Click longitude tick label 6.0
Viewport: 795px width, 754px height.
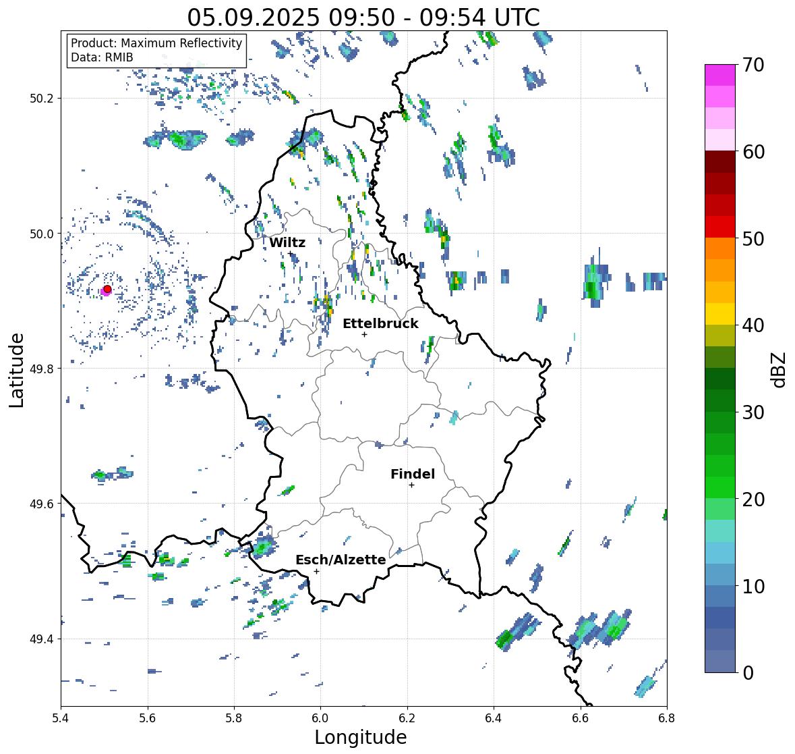point(320,718)
